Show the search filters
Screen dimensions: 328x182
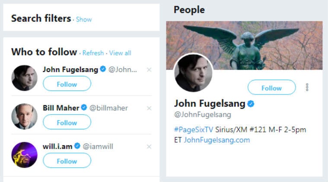tap(84, 19)
